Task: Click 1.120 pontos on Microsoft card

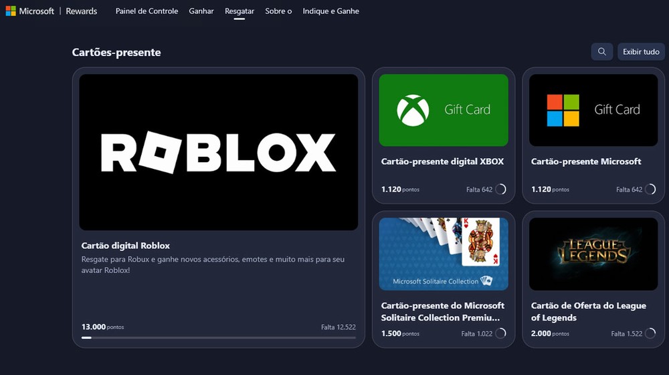Action: click(550, 190)
